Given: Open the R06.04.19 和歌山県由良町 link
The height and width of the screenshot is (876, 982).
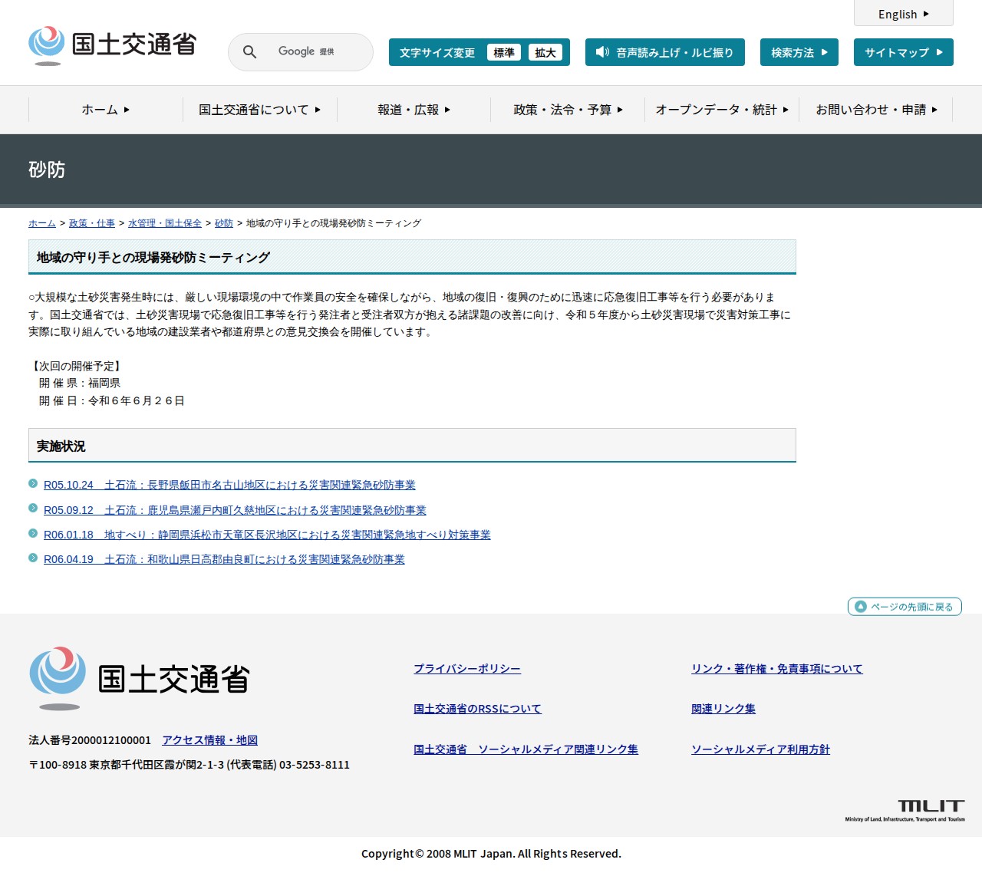Looking at the screenshot, I should [224, 559].
